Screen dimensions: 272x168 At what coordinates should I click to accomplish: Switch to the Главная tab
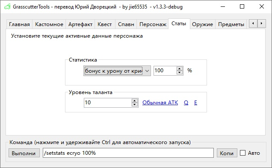(19, 24)
